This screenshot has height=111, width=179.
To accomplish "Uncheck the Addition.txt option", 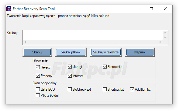I will (x=132, y=89).
